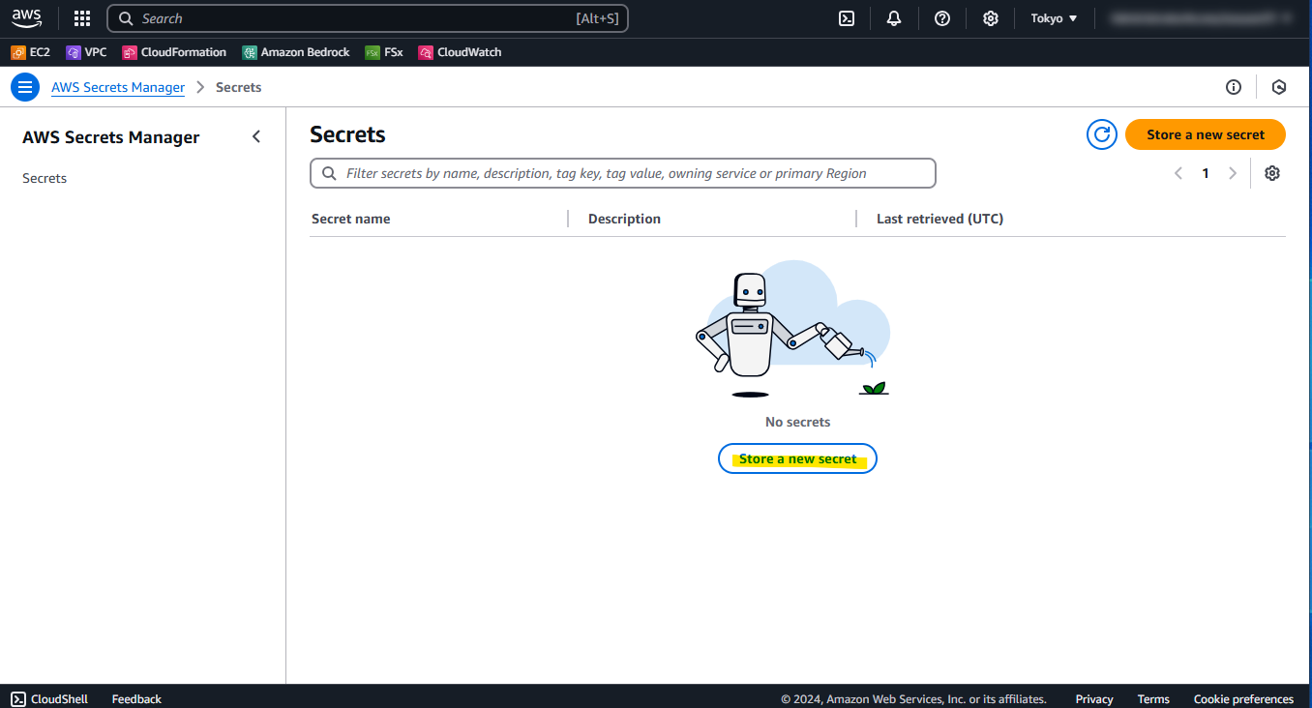Open the Privacy link
The image size is (1312, 708).
[x=1094, y=698]
